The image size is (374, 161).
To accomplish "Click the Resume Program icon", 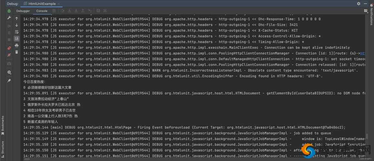I will point(9,26).
